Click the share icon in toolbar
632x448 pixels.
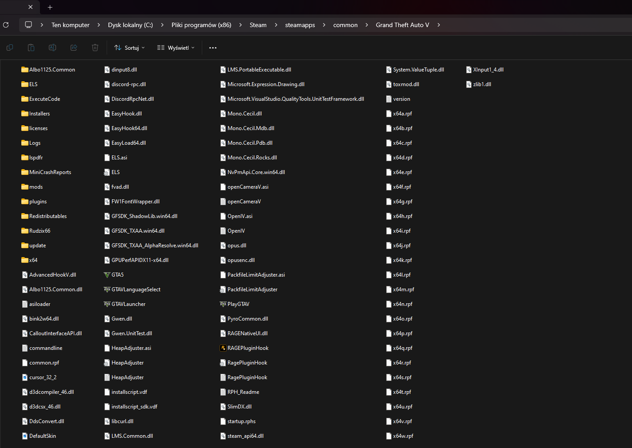coord(74,48)
